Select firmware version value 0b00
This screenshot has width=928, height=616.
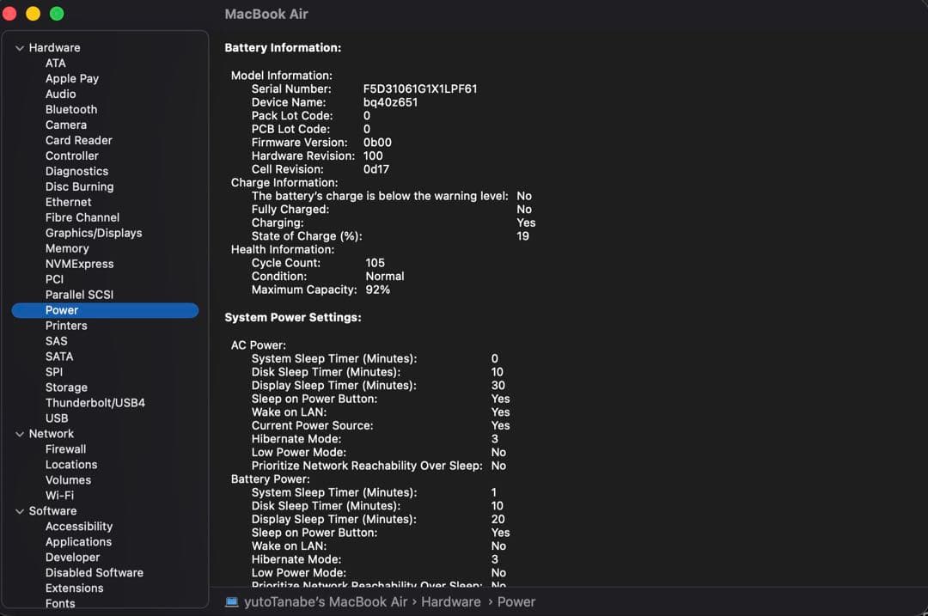(x=377, y=143)
